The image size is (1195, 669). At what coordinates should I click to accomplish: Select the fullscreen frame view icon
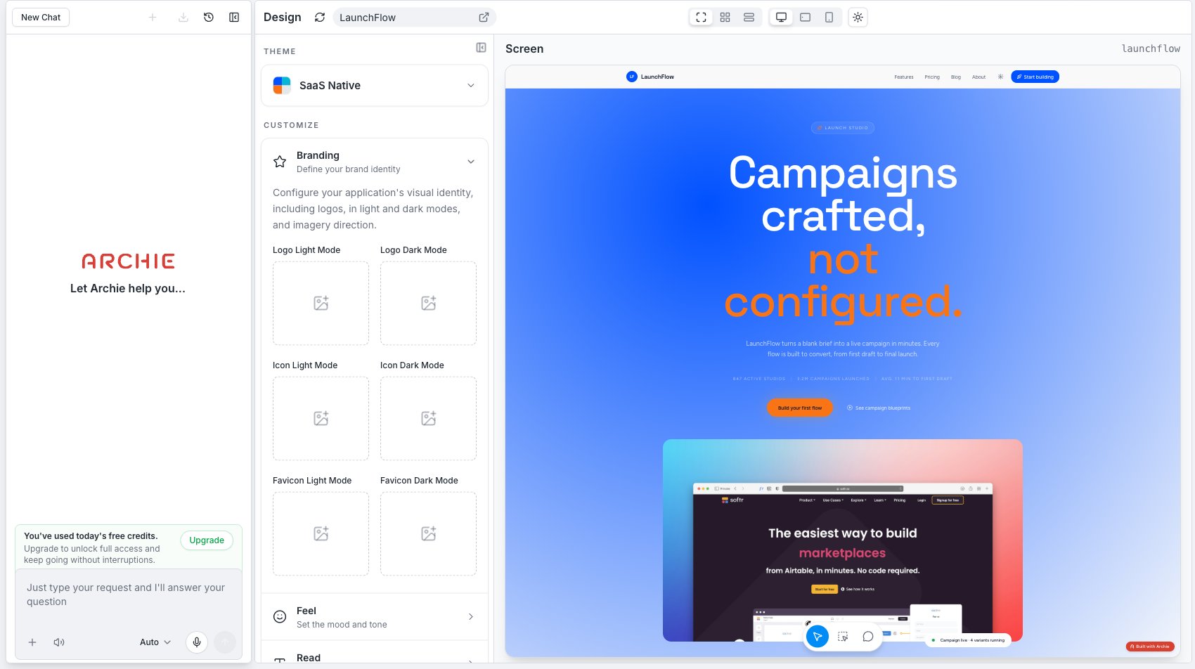(x=701, y=18)
